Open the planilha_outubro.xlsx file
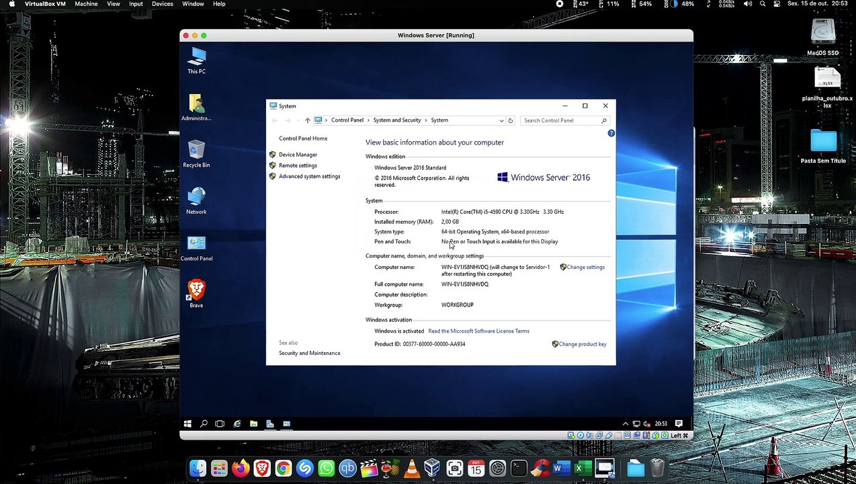The image size is (856, 484). click(x=827, y=88)
